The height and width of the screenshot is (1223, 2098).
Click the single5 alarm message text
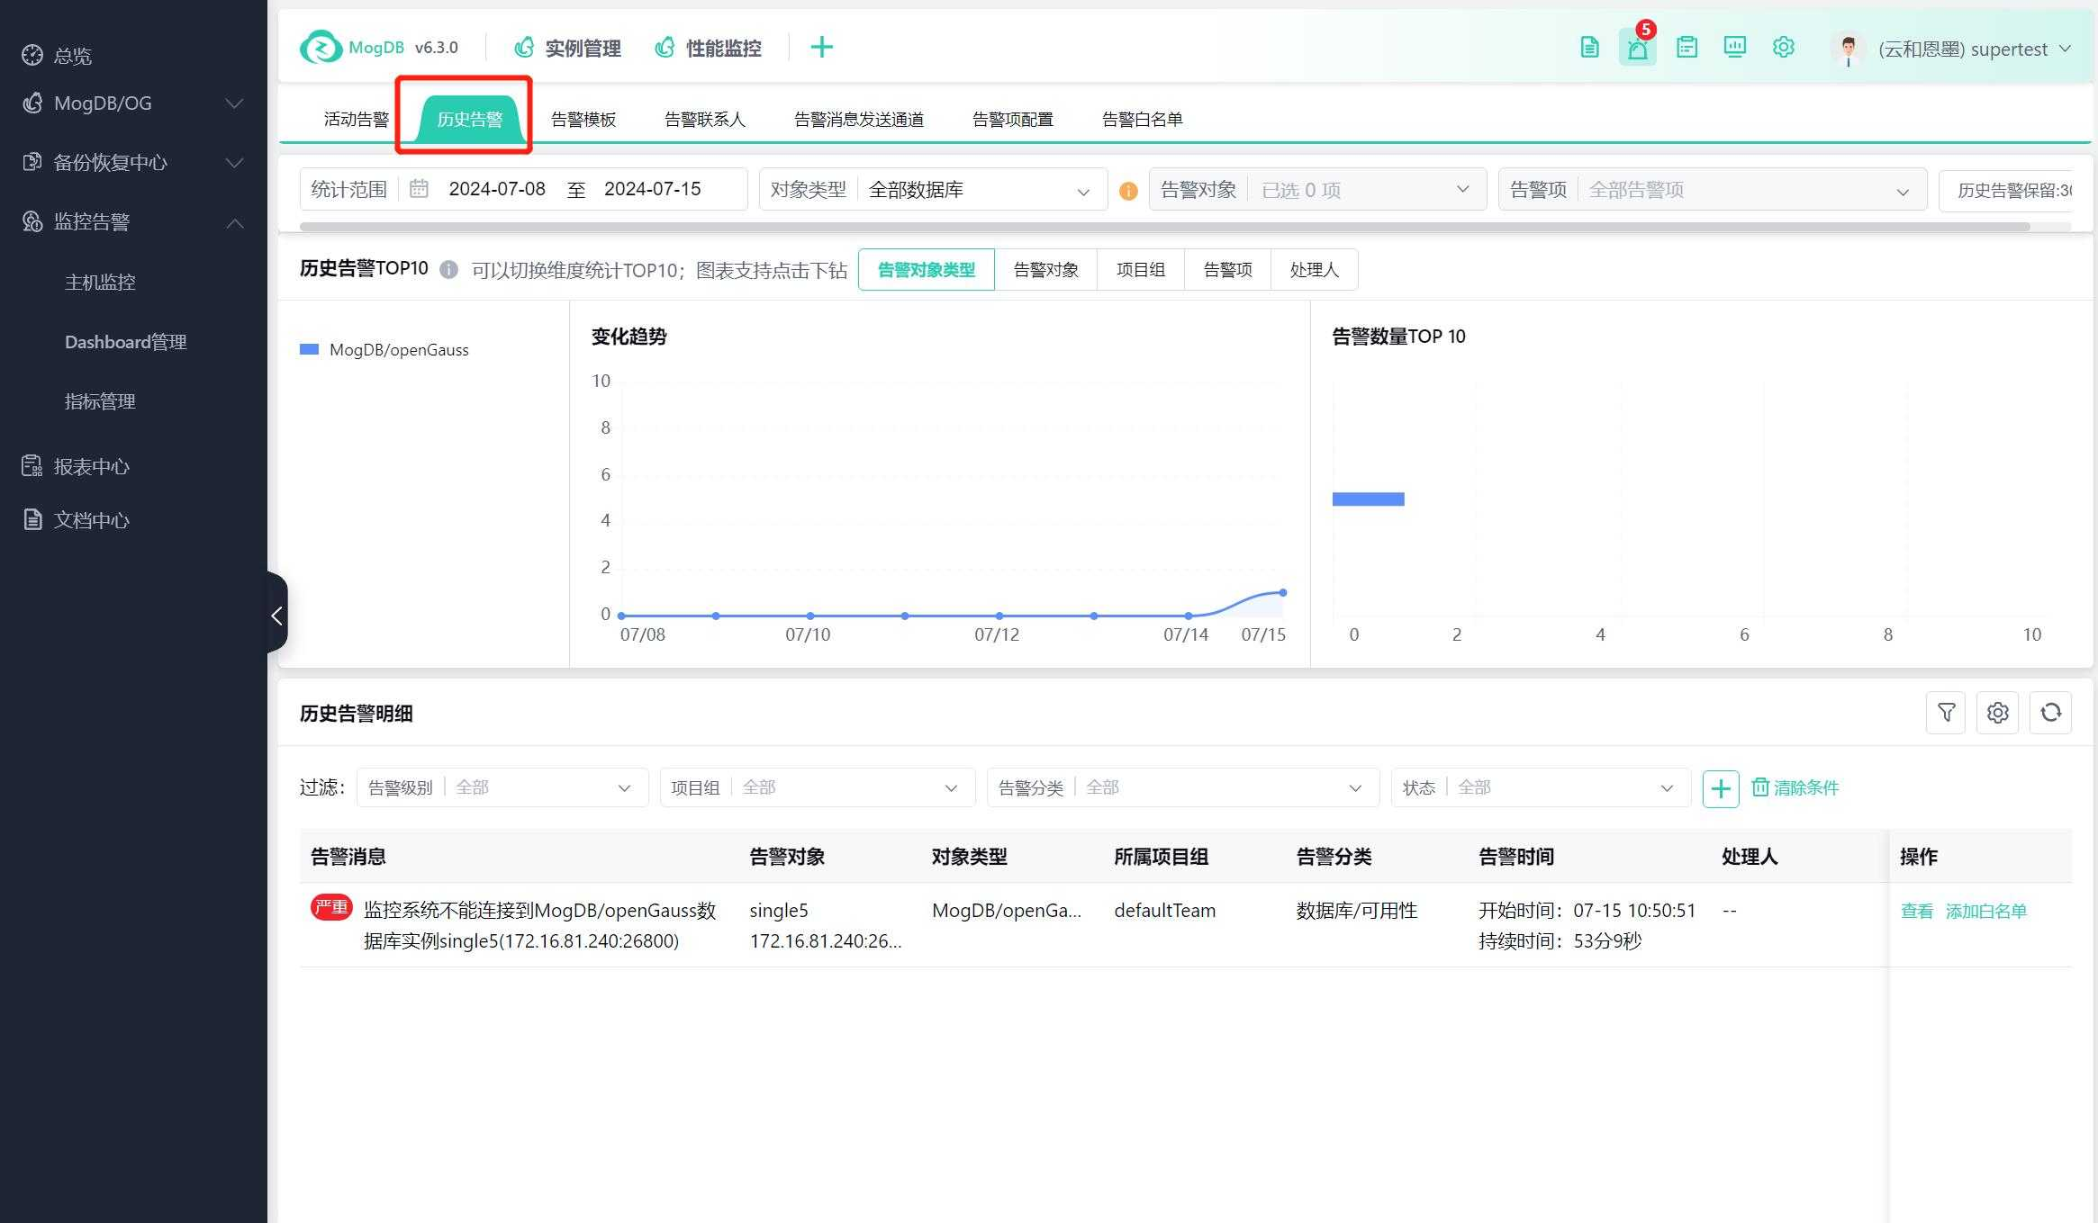(x=539, y=926)
